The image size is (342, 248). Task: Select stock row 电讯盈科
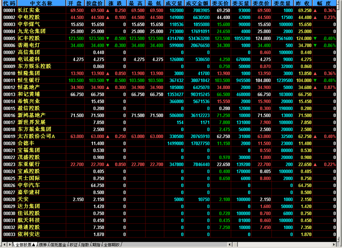point(169,59)
